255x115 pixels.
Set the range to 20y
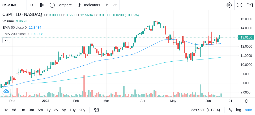click(82, 110)
